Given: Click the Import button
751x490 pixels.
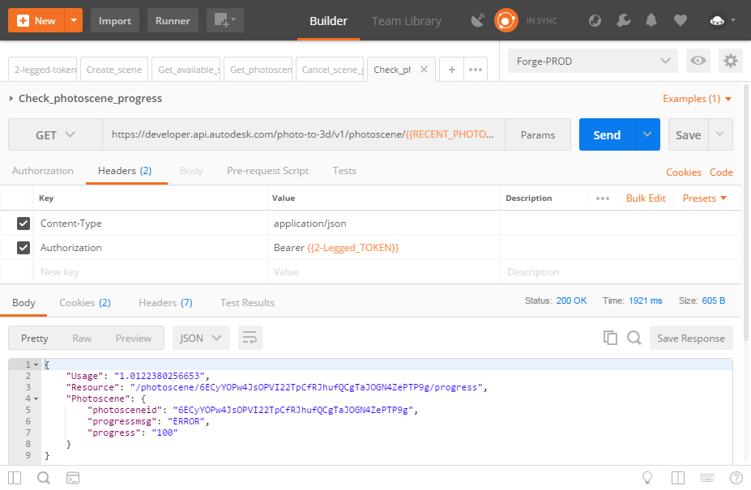Looking at the screenshot, I should tap(115, 20).
